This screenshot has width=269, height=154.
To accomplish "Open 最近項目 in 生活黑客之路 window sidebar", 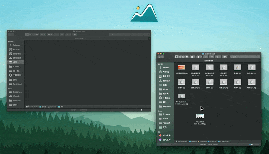I will pyautogui.click(x=165, y=76).
